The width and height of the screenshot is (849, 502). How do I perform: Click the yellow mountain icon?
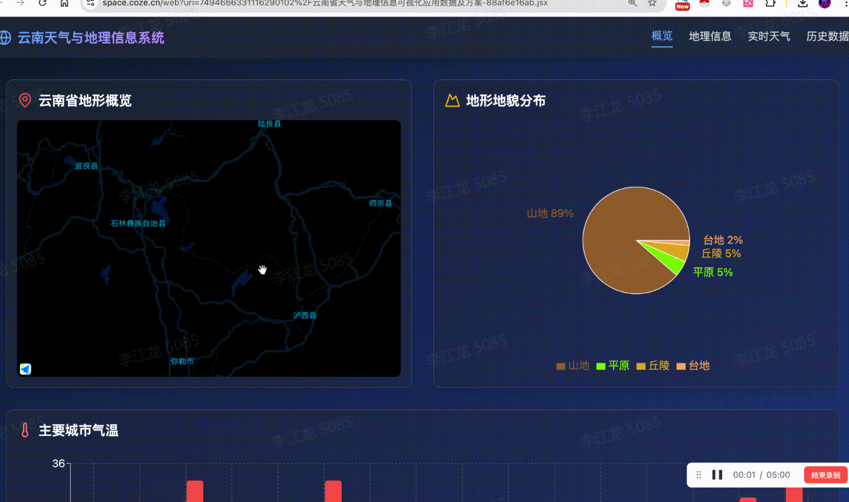(452, 100)
